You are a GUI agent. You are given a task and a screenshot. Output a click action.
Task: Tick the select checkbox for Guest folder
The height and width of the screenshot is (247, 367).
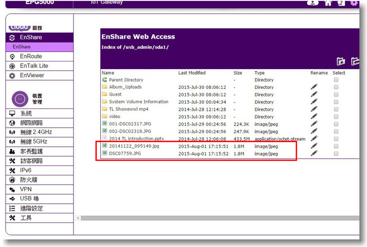[x=336, y=94]
